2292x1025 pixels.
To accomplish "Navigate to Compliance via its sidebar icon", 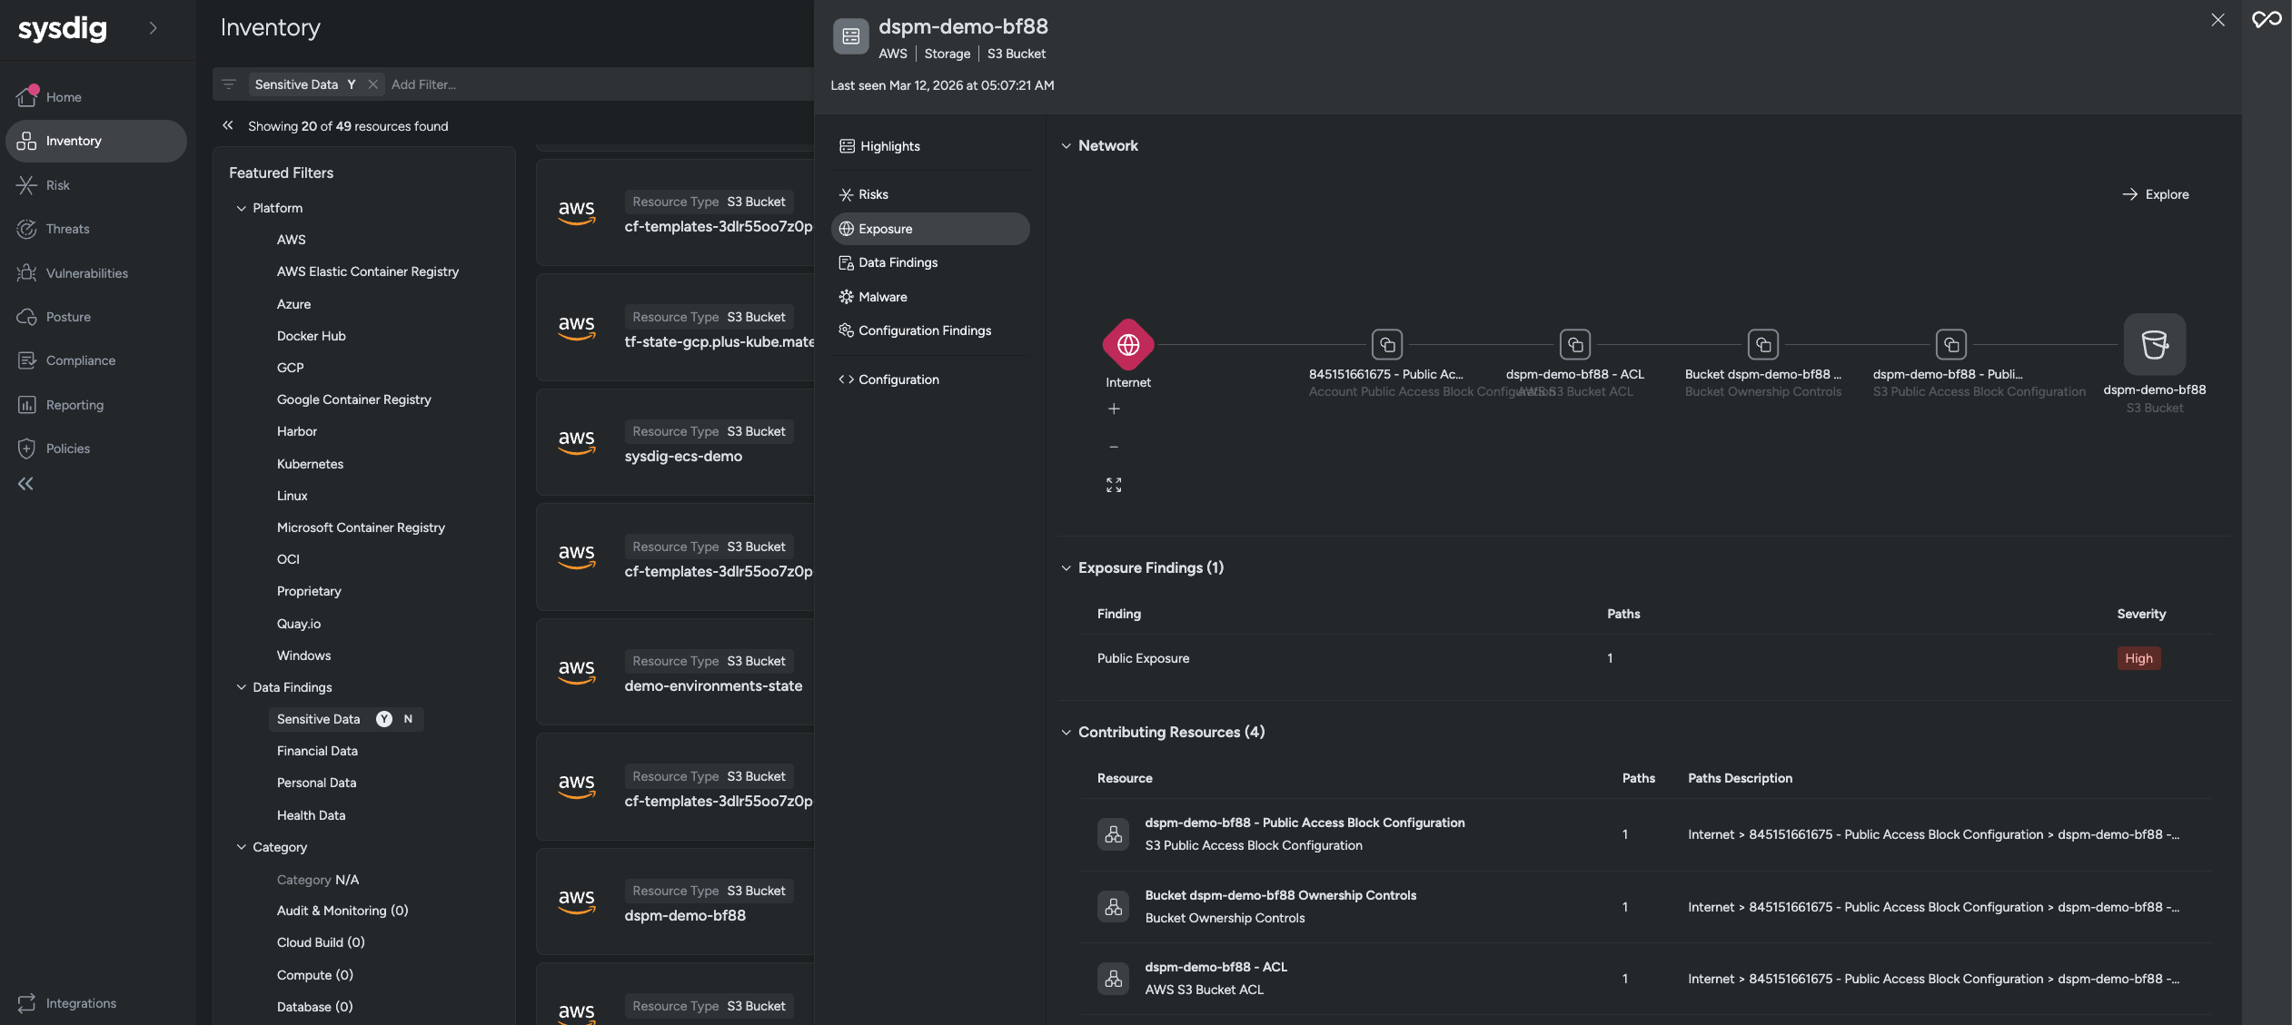I will [78, 360].
